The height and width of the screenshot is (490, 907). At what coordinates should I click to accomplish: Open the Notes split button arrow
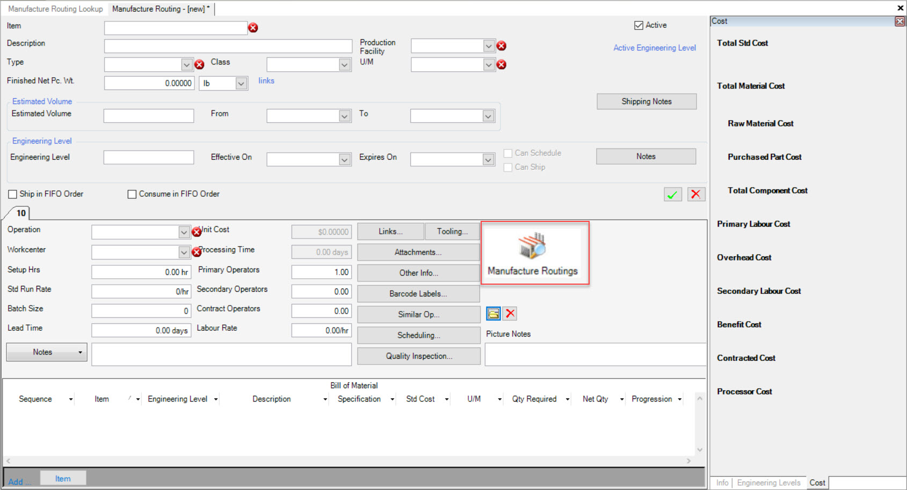pos(80,352)
